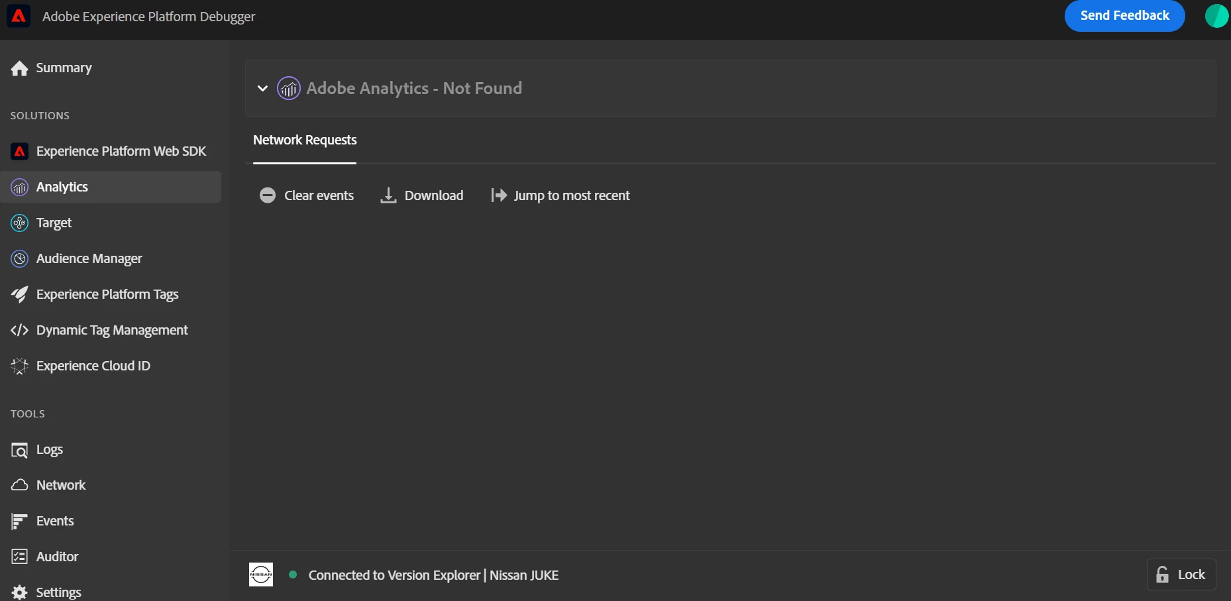Screen dimensions: 1231x601
Task: Open the Network cloud icon
Action: tap(20, 485)
